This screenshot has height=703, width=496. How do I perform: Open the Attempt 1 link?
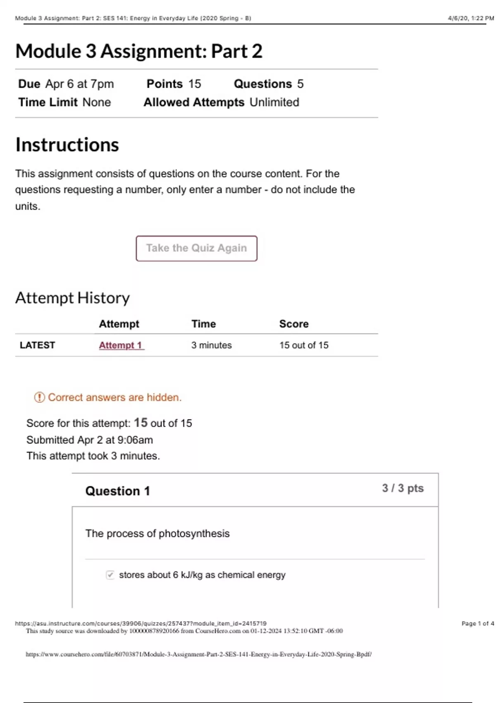point(121,345)
